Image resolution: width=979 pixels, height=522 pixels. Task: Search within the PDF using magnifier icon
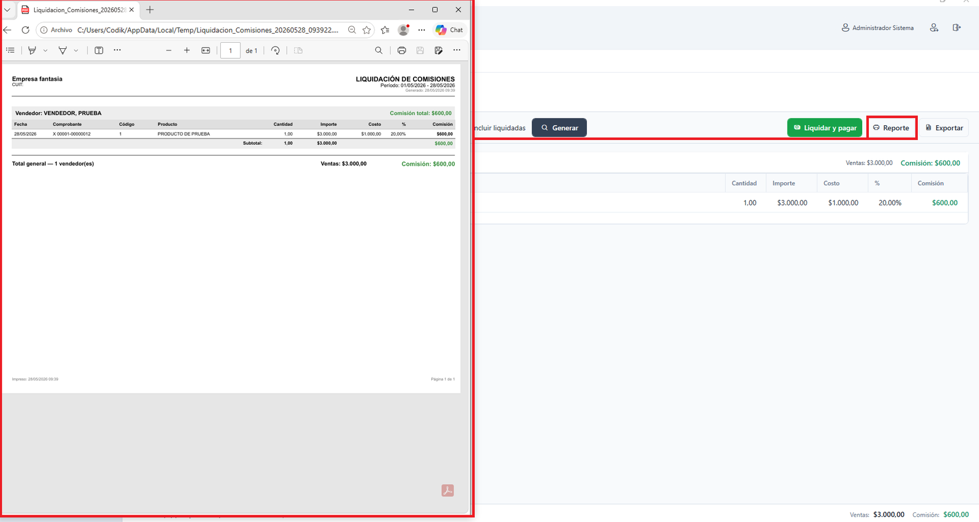pyautogui.click(x=379, y=50)
